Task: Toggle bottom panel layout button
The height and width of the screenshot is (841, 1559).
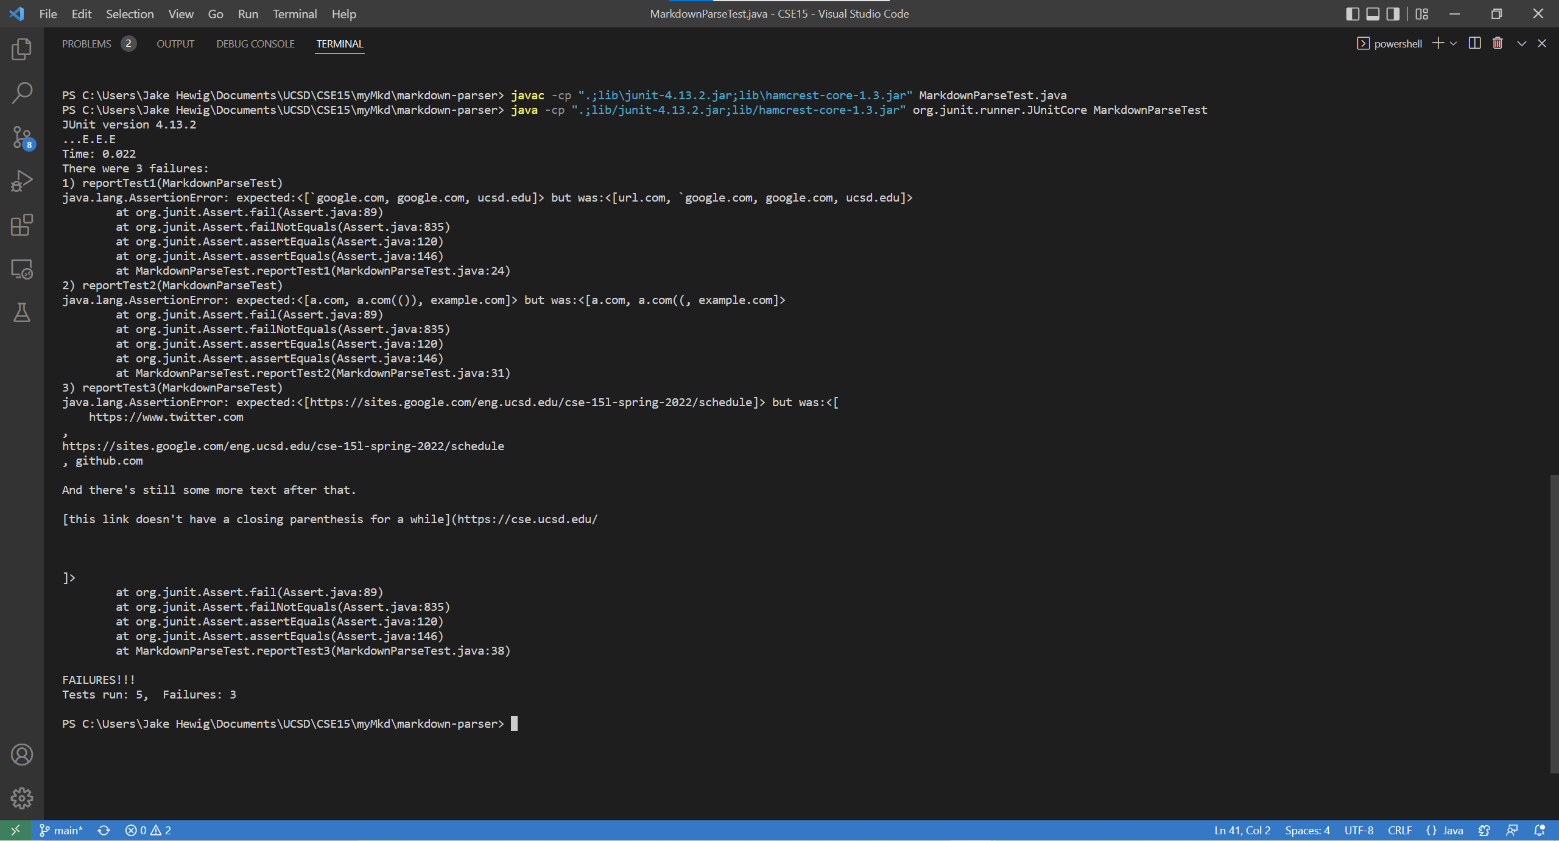Action: pos(1373,14)
